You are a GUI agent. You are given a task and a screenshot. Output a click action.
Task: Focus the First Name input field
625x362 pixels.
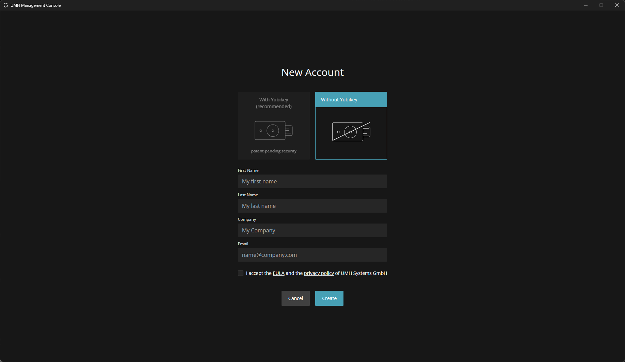tap(312, 181)
